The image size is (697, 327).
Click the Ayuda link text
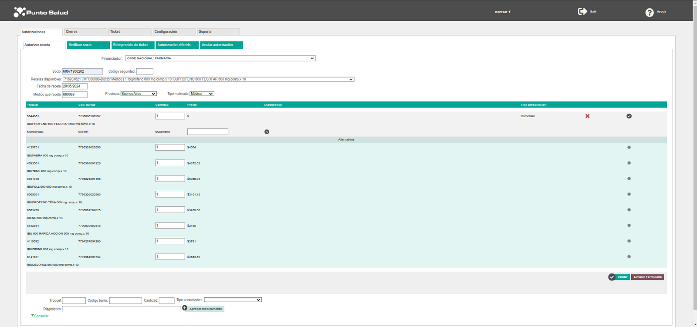point(661,12)
